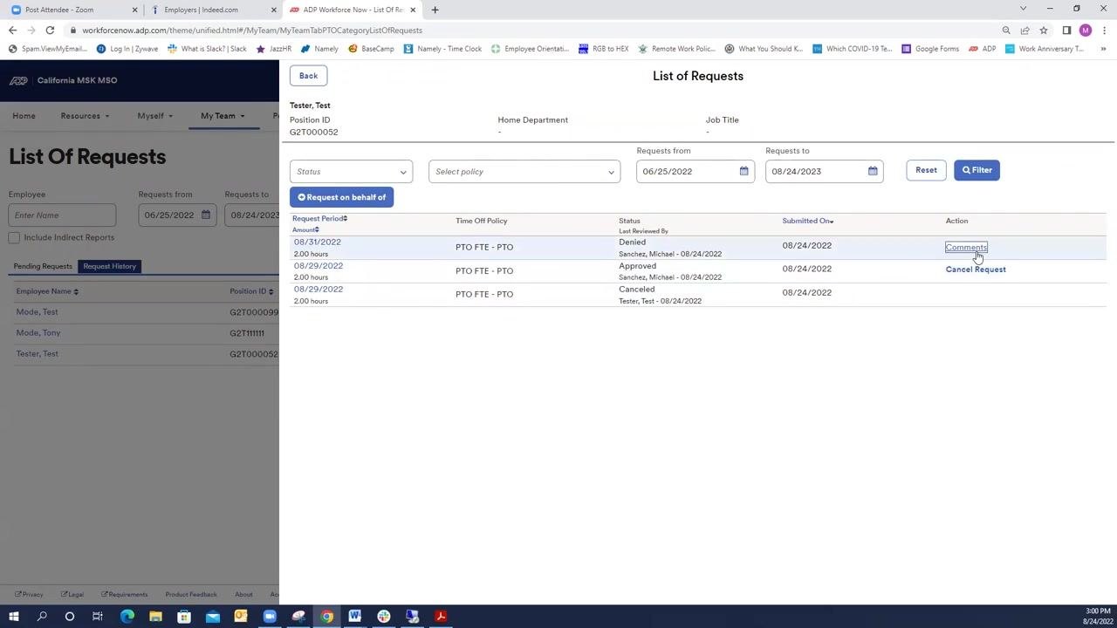Open the Requests to calendar picker icon
Viewport: 1117px width, 628px height.
873,171
